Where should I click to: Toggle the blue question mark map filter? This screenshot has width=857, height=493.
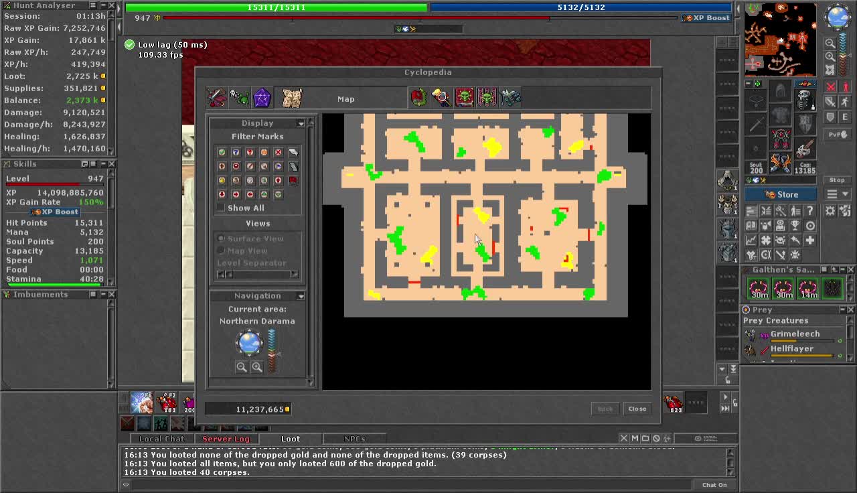coord(236,152)
